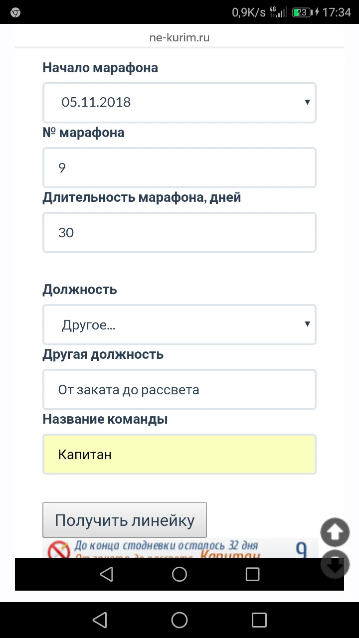
Task: Focus the Длительность марафона days field
Action: click(x=179, y=232)
